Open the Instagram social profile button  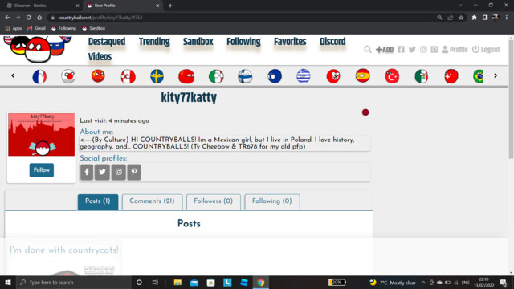tap(118, 172)
